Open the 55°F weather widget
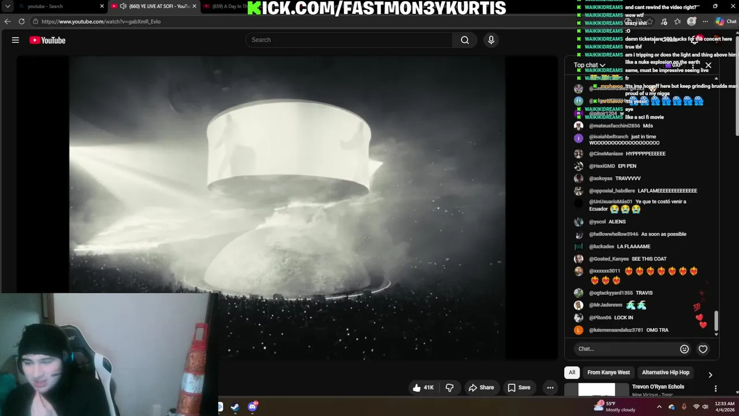The width and height of the screenshot is (739, 416). point(615,407)
